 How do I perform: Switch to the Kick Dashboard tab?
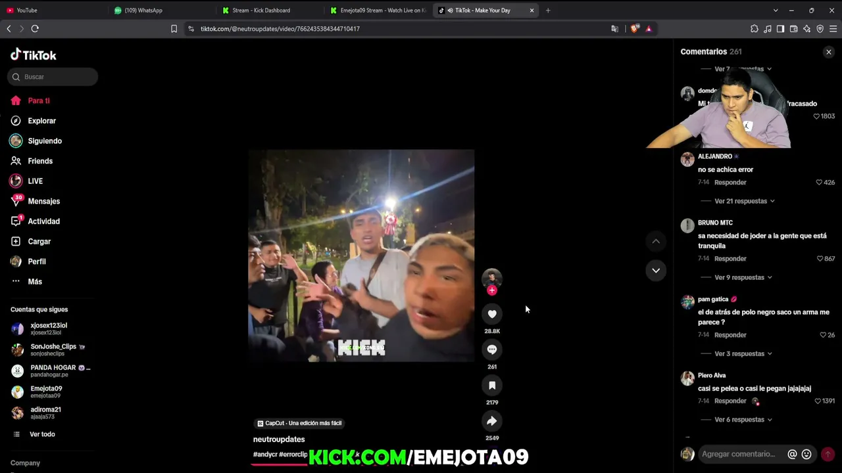pyautogui.click(x=269, y=11)
